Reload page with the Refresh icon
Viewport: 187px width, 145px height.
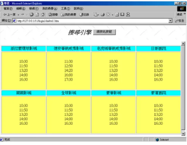click(x=37, y=15)
